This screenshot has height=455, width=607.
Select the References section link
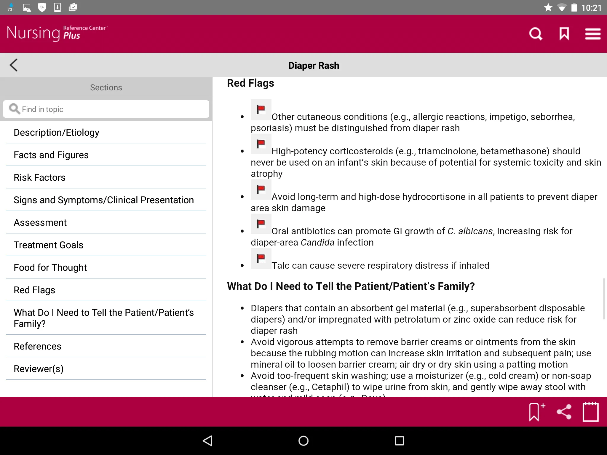(37, 346)
